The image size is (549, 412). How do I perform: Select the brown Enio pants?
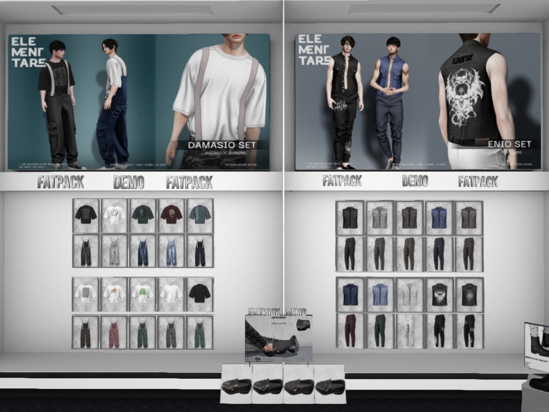coord(410,254)
